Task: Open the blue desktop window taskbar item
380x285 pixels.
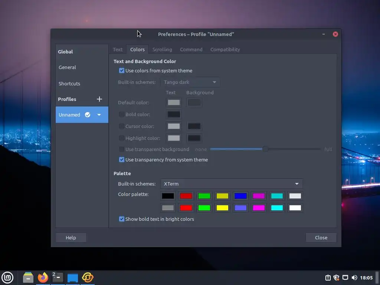Action: [73, 278]
